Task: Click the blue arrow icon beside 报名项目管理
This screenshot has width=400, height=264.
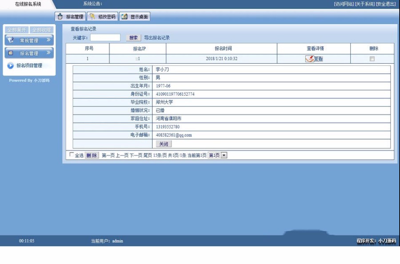Action: (x=10, y=66)
